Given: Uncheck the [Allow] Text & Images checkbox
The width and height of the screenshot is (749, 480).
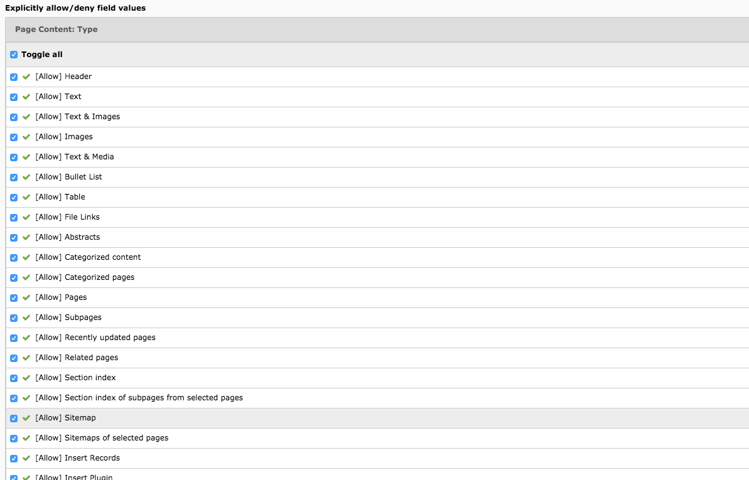Looking at the screenshot, I should [14, 117].
